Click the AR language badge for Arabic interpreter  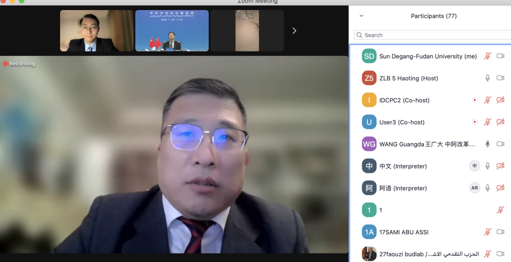click(x=474, y=188)
